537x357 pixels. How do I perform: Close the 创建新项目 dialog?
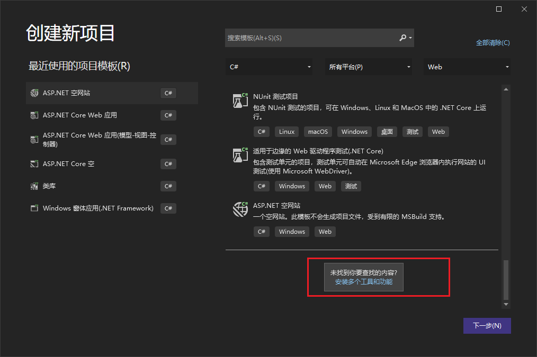(x=524, y=9)
